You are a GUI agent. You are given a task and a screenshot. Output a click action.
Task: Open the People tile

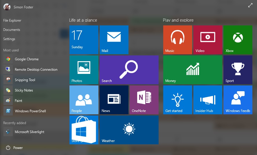[x=84, y=100]
